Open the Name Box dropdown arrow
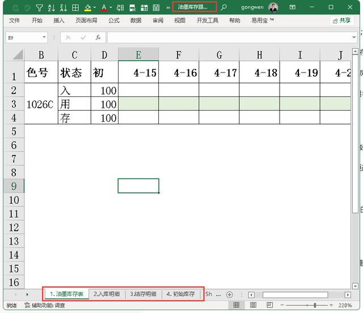 point(44,37)
